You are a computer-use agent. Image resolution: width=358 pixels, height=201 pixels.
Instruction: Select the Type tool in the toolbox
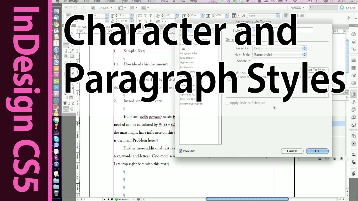click(66, 45)
